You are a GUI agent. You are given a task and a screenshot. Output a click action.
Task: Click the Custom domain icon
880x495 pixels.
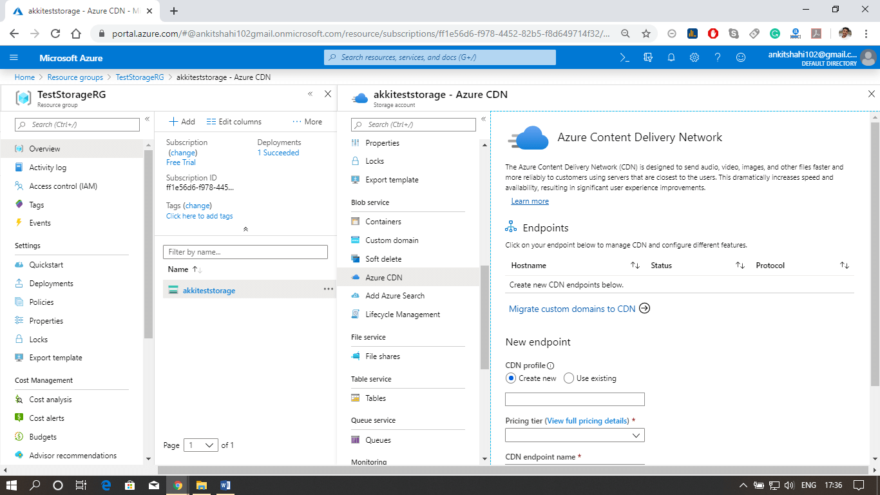point(355,240)
